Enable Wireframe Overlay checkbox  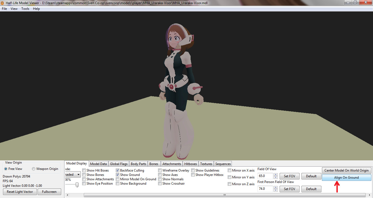[x=160, y=170]
